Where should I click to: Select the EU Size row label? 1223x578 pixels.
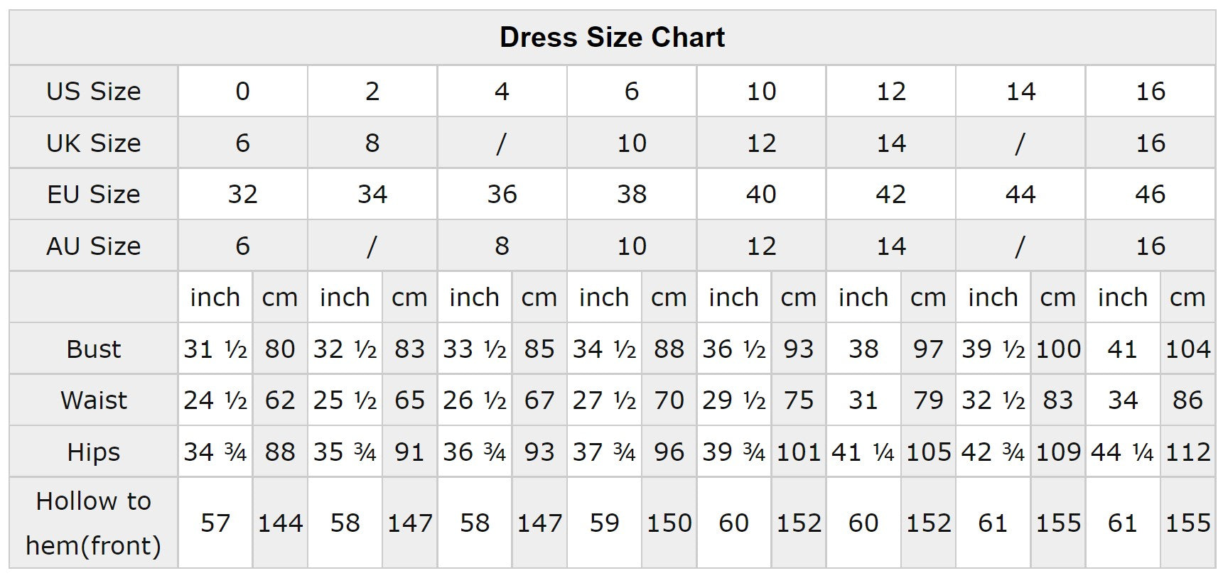pyautogui.click(x=93, y=195)
